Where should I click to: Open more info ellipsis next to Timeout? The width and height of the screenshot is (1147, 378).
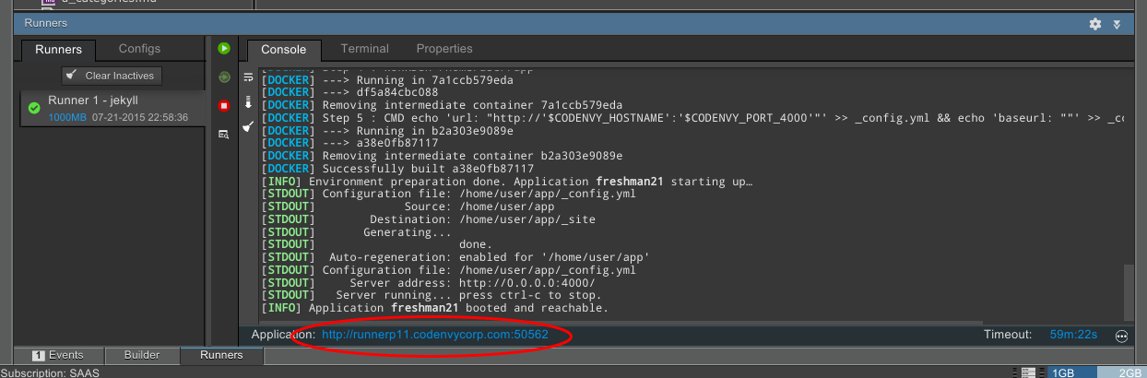tap(1121, 336)
